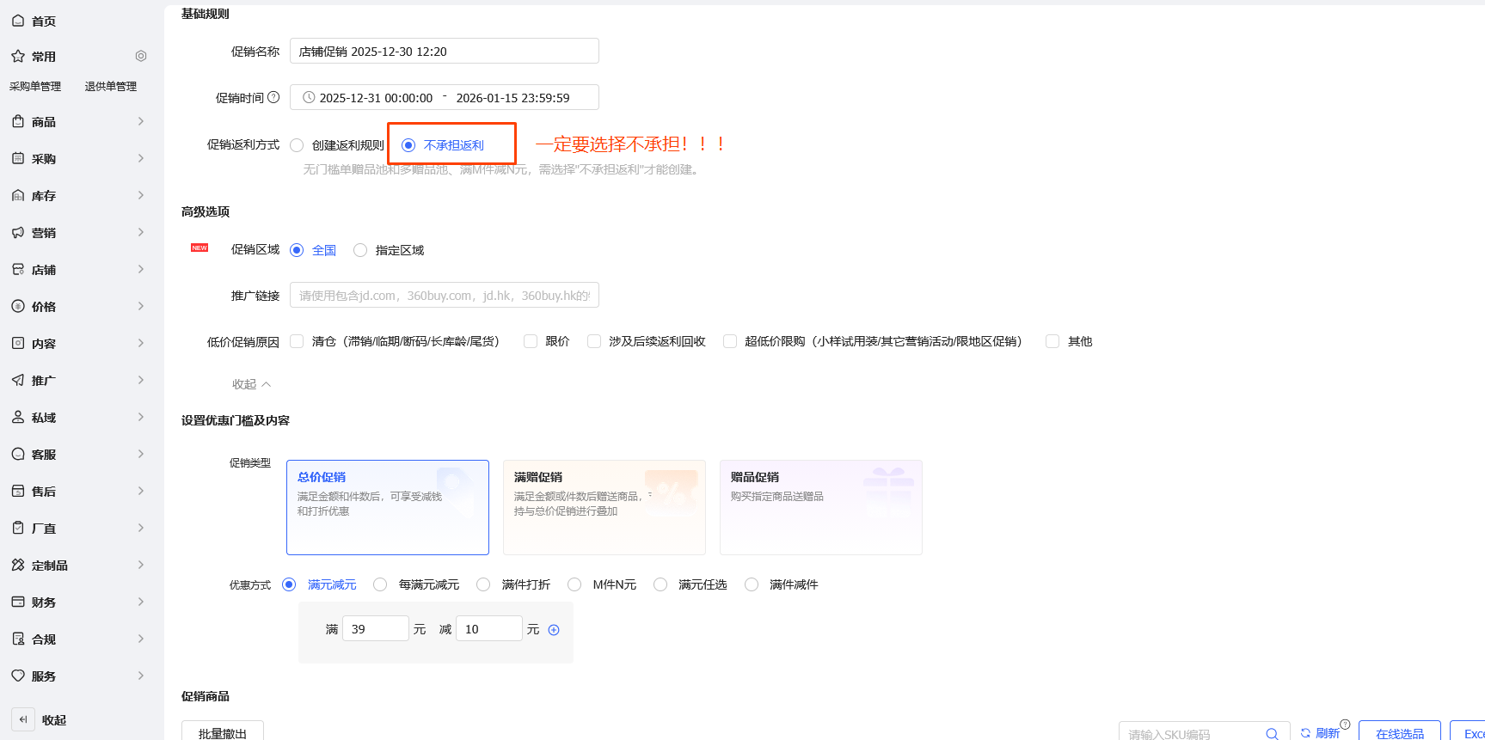Screen dimensions: 1485x740
Task: Click the 首页 home icon
Action: point(18,21)
